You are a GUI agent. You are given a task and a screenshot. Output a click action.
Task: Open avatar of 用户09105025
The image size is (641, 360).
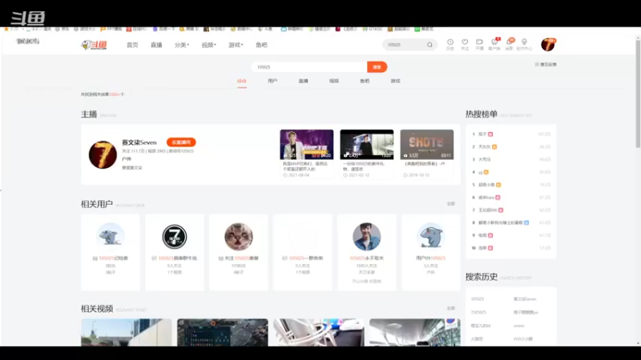click(430, 236)
